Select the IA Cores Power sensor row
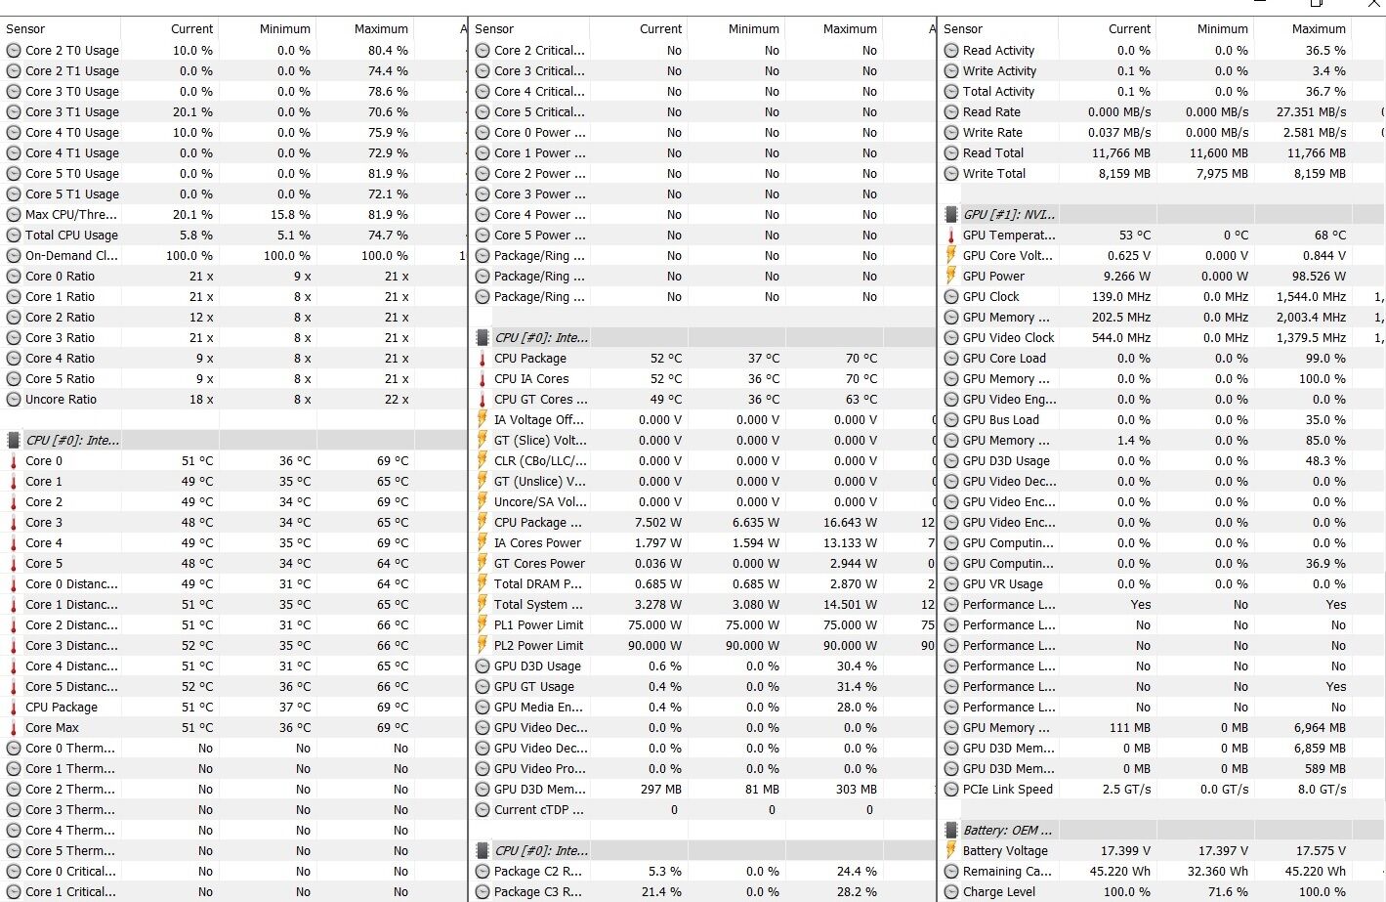Screen dimensions: 1386x902 537,543
